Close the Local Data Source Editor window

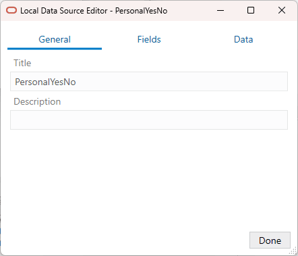[x=282, y=10]
